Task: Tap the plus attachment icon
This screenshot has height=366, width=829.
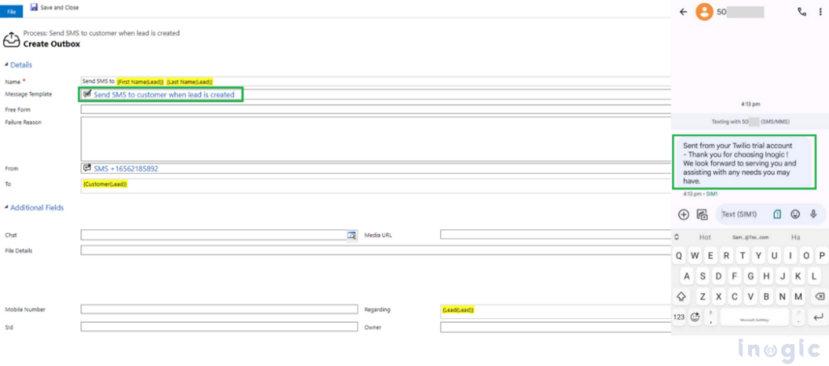Action: [x=683, y=215]
